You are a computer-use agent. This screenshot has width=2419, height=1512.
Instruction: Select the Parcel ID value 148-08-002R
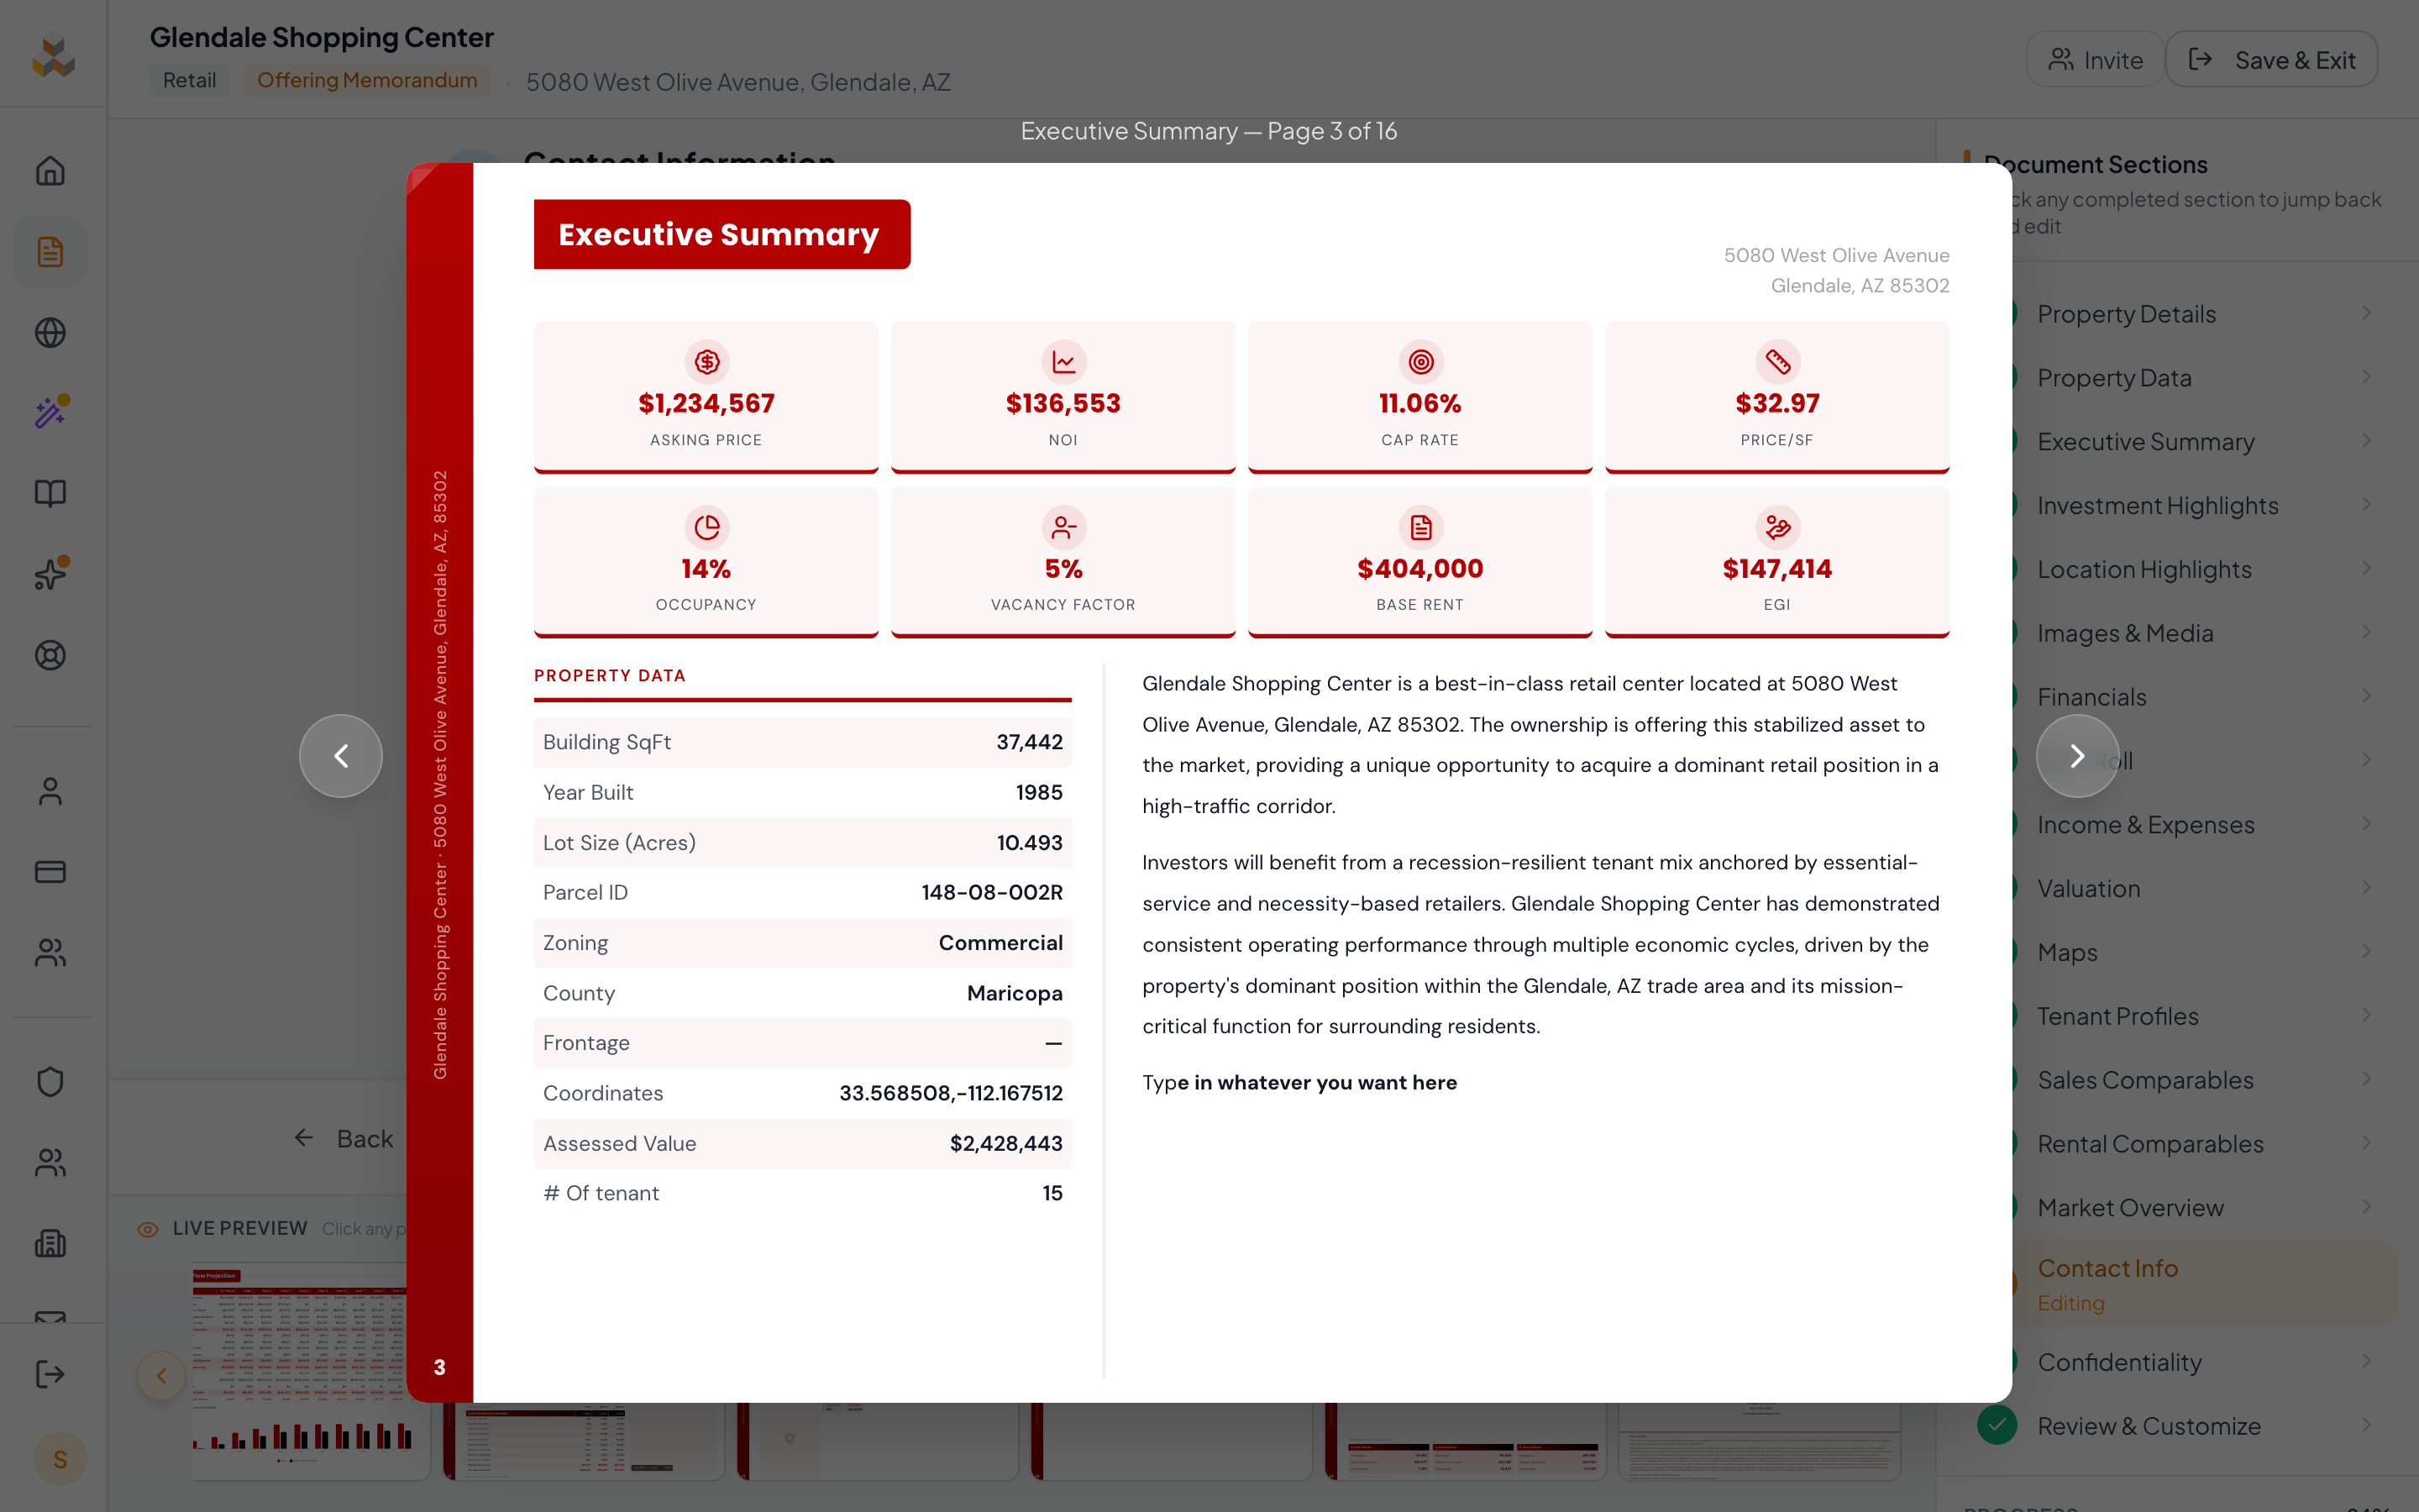[x=992, y=893]
